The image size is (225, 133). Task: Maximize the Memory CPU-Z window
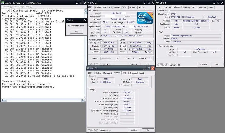point(148,68)
